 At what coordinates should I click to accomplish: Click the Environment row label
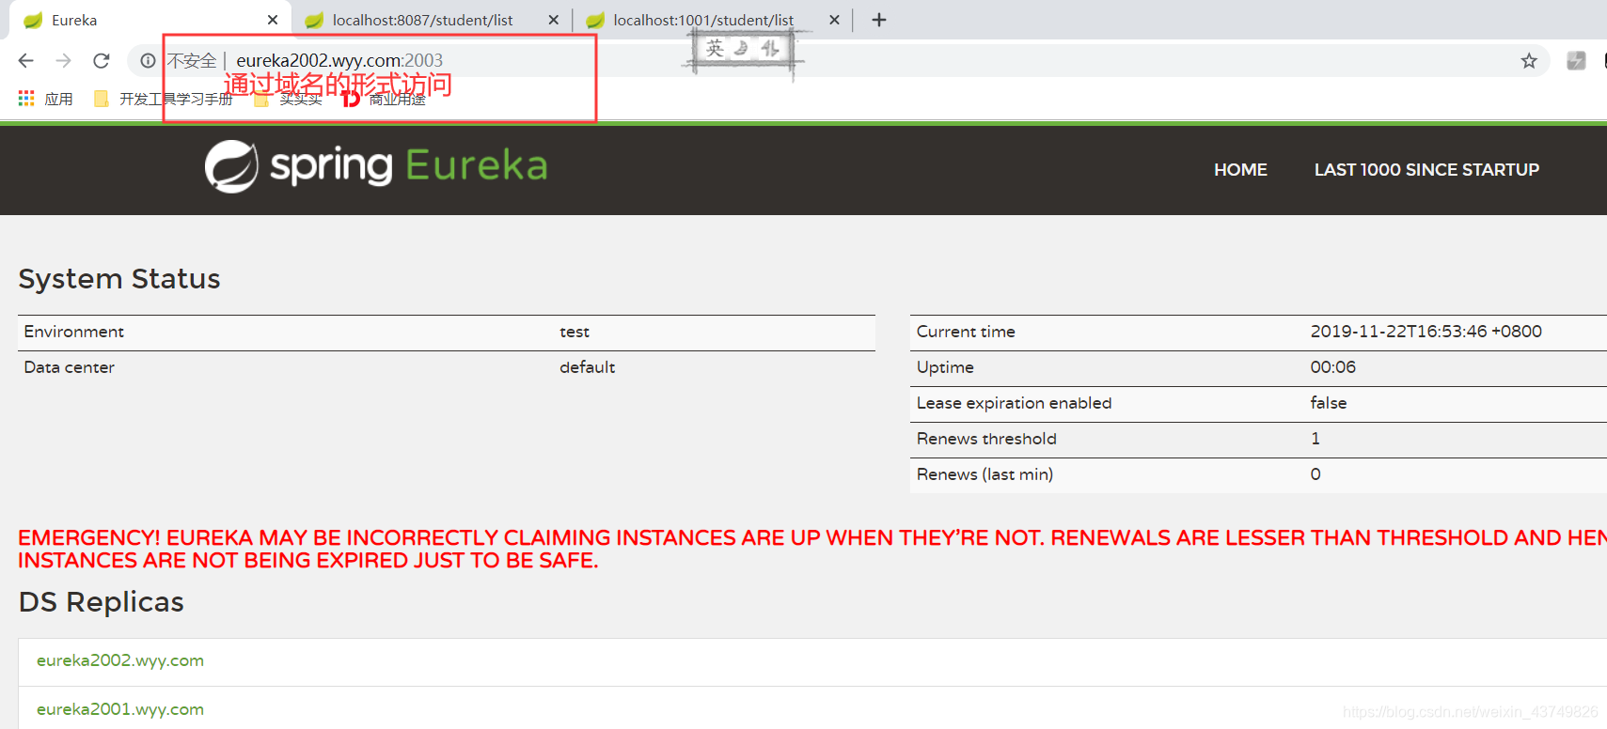73,332
